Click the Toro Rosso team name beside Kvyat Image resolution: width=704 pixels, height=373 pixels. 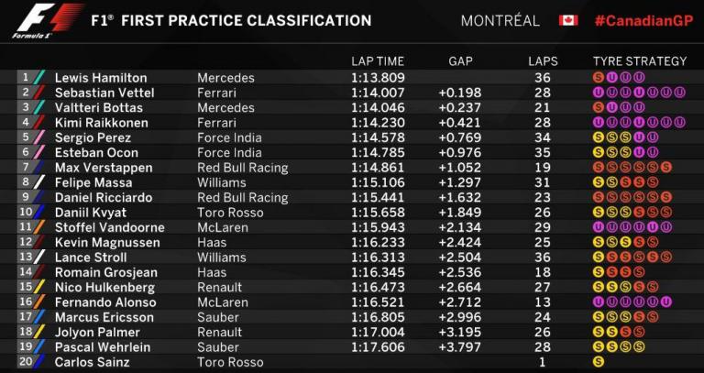(x=229, y=212)
